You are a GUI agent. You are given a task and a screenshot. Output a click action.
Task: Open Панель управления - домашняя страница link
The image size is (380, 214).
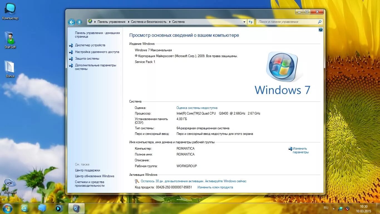(97, 35)
